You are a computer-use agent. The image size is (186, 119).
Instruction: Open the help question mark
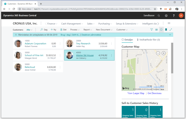pos(174,16)
